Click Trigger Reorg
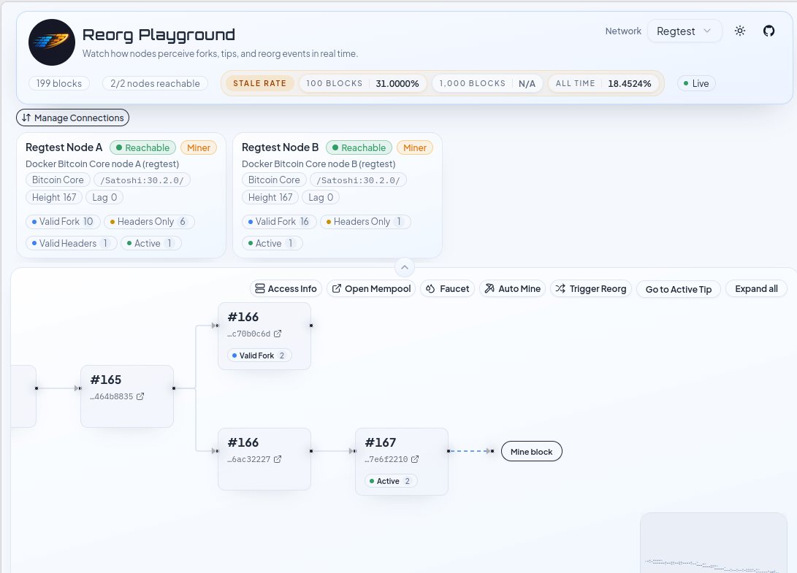The width and height of the screenshot is (797, 573). (x=591, y=288)
